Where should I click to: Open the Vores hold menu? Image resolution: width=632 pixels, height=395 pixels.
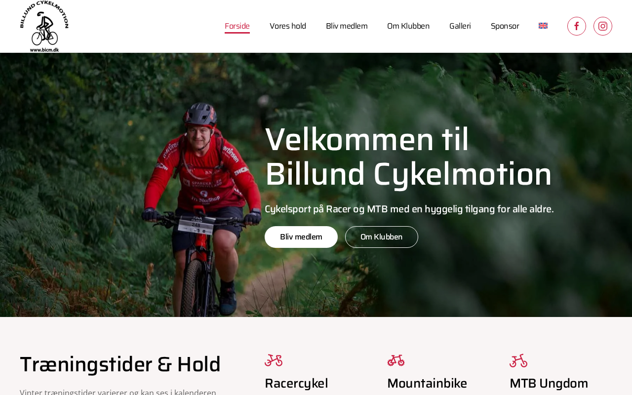point(288,26)
